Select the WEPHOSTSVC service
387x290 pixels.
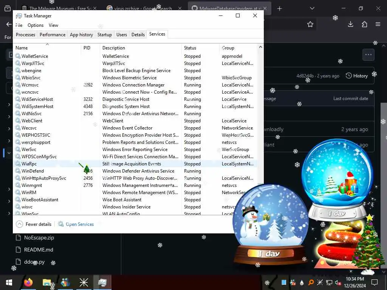coord(135,135)
